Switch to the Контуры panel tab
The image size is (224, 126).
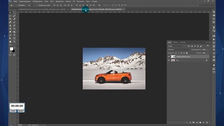[183, 42]
